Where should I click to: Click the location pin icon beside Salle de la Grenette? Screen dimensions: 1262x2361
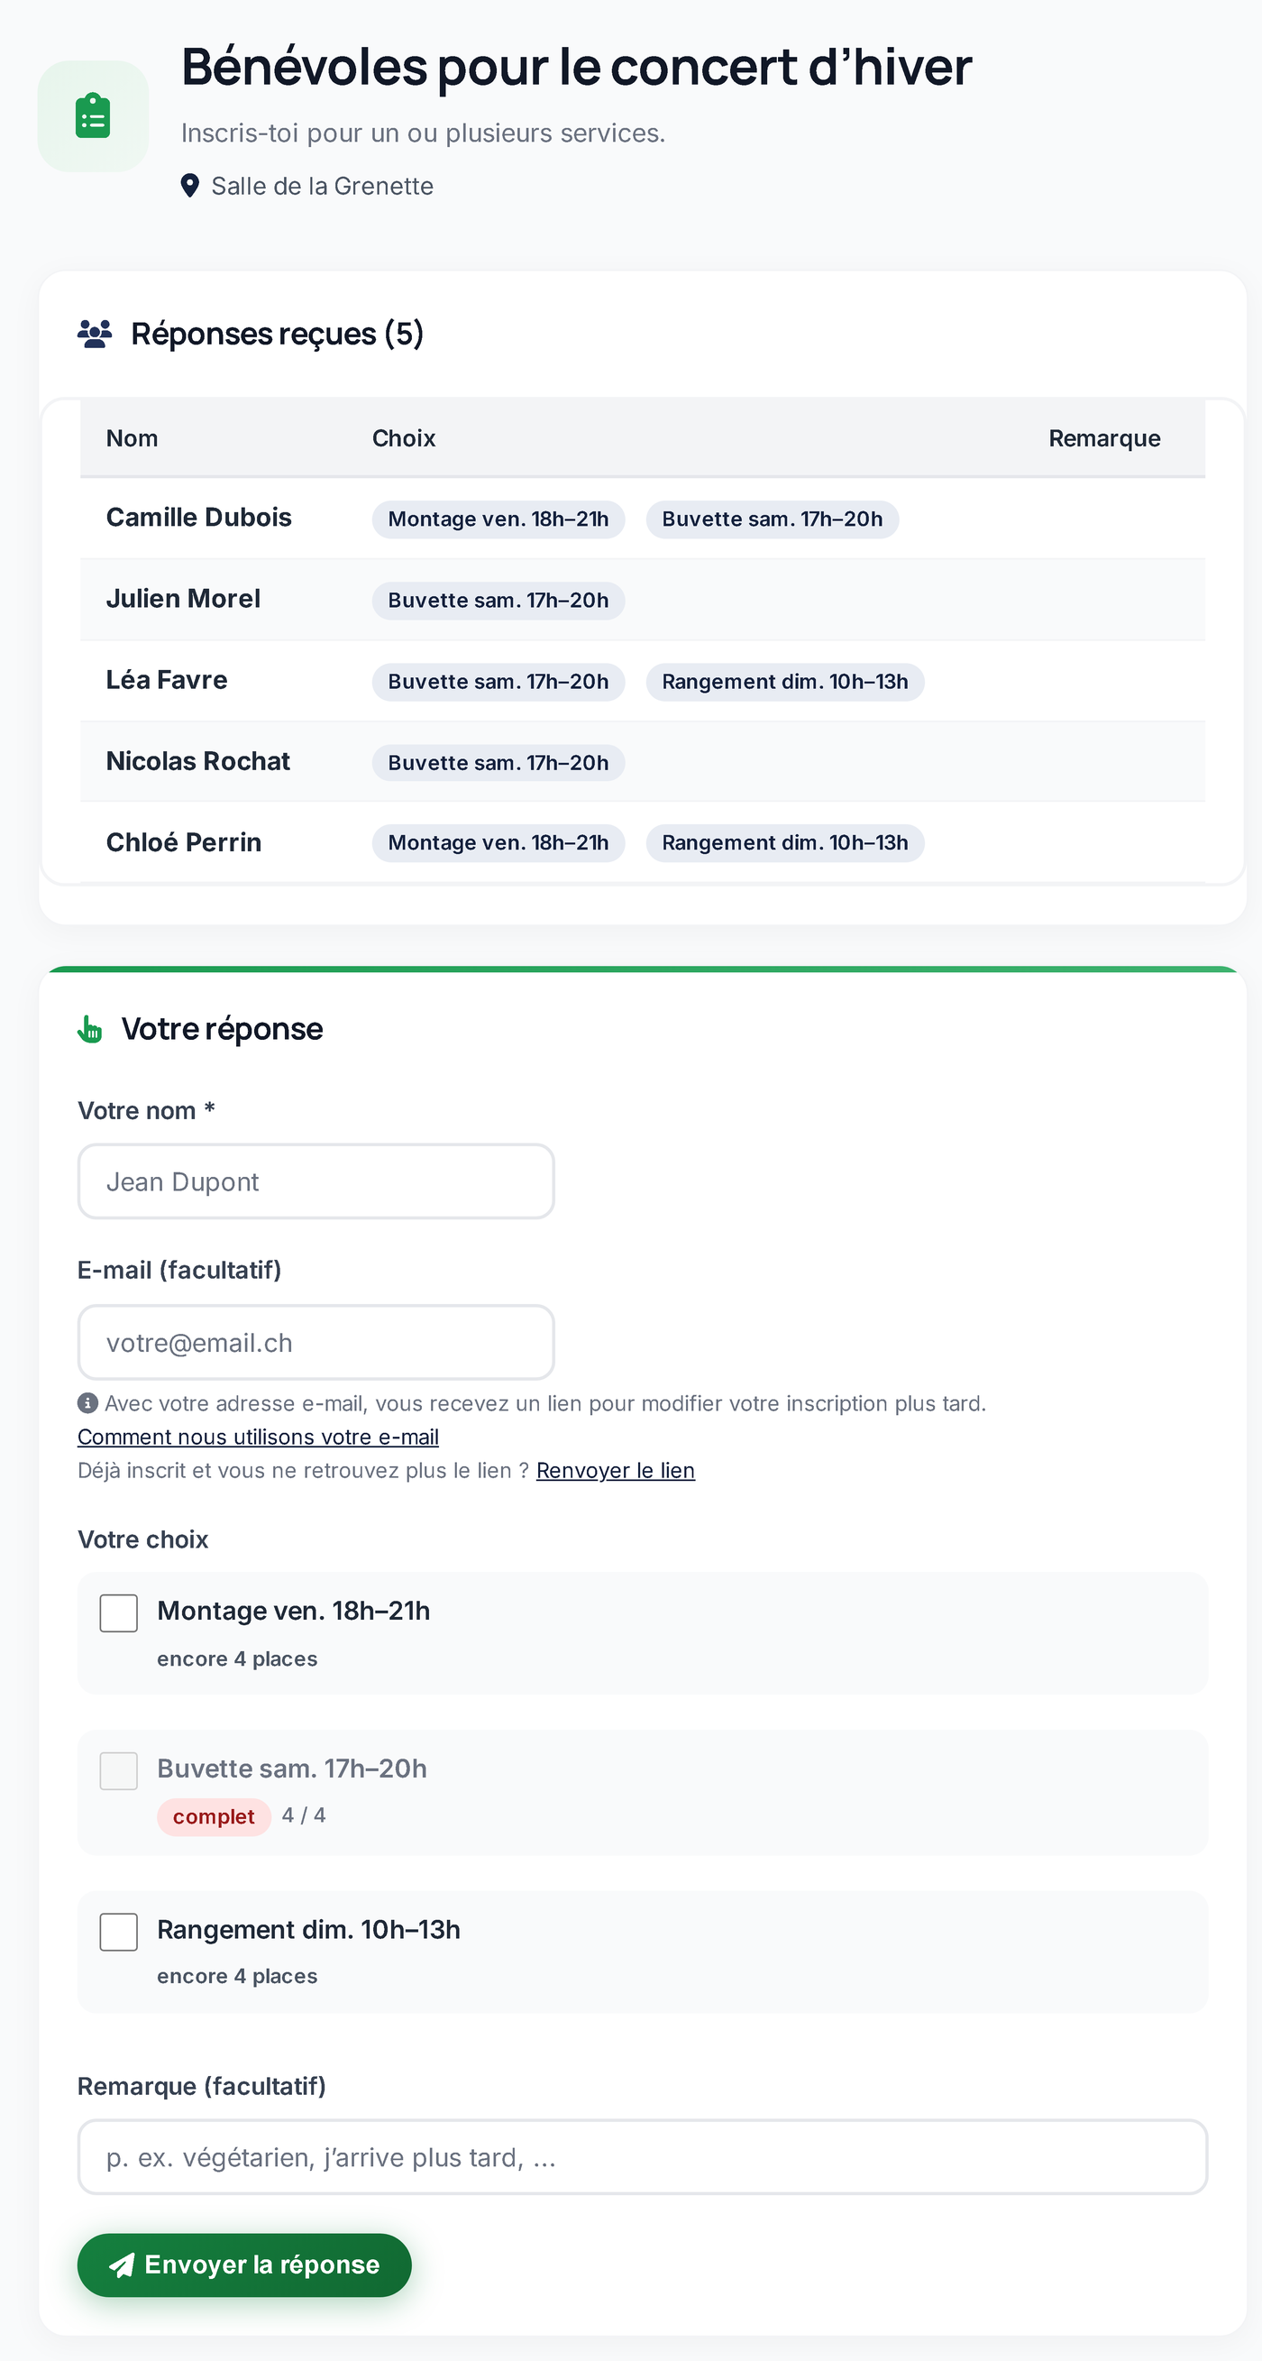point(189,186)
